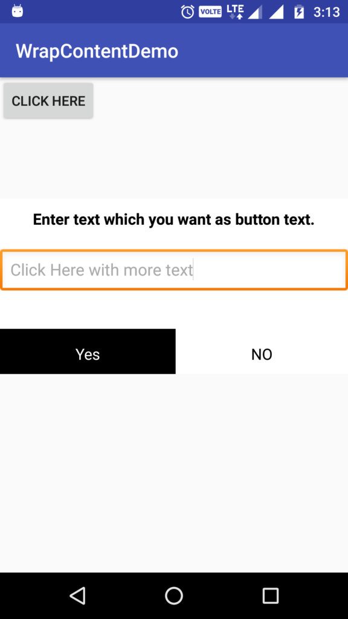Confirm with the black Yes button
Viewport: 348px width, 619px height.
(x=88, y=351)
